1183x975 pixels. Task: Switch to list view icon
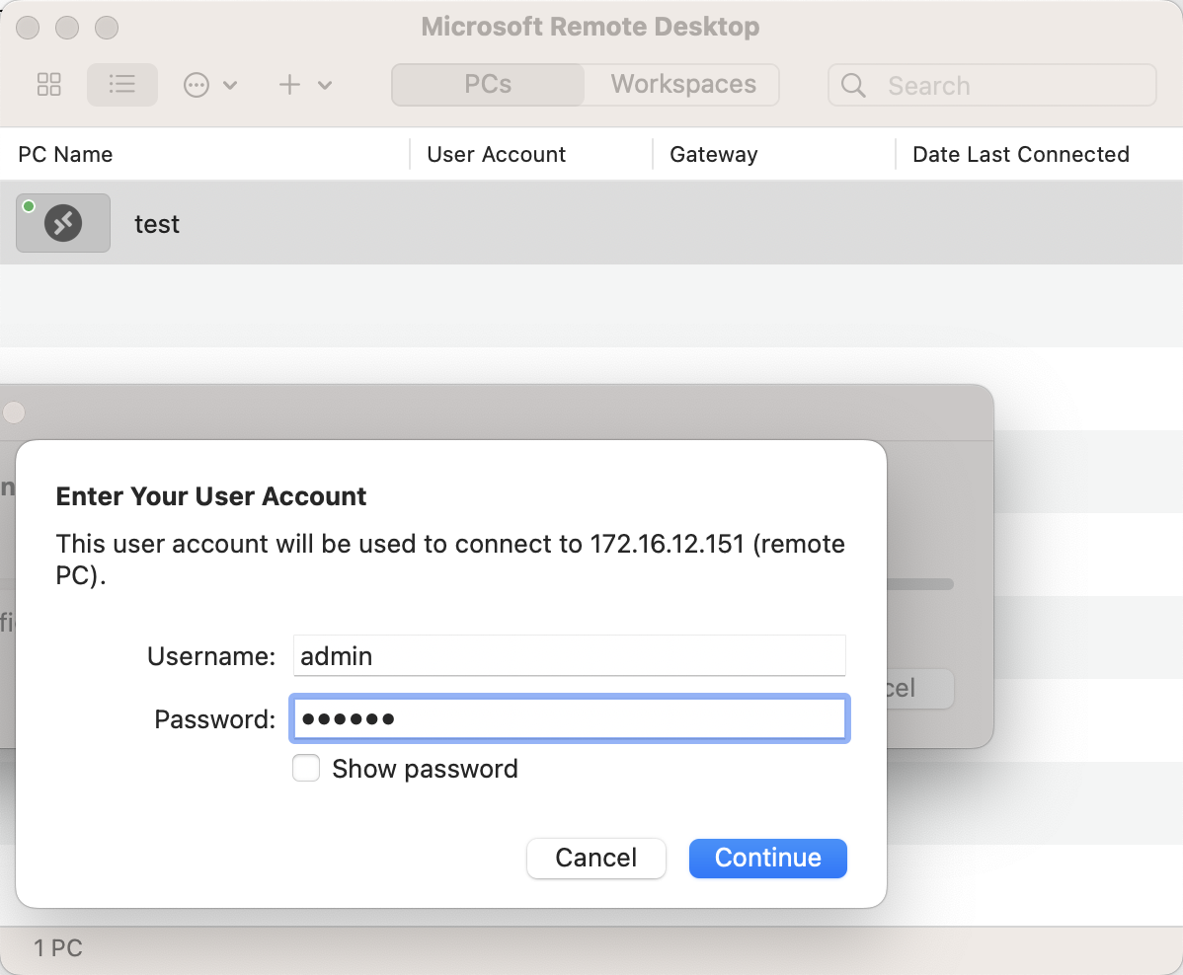coord(122,85)
